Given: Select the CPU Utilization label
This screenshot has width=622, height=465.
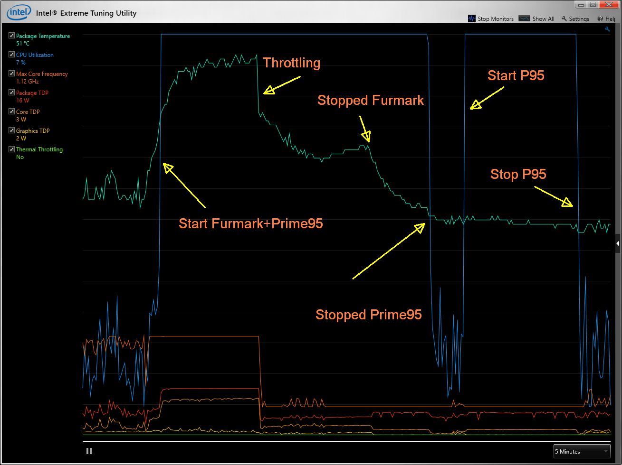Looking at the screenshot, I should (x=35, y=55).
